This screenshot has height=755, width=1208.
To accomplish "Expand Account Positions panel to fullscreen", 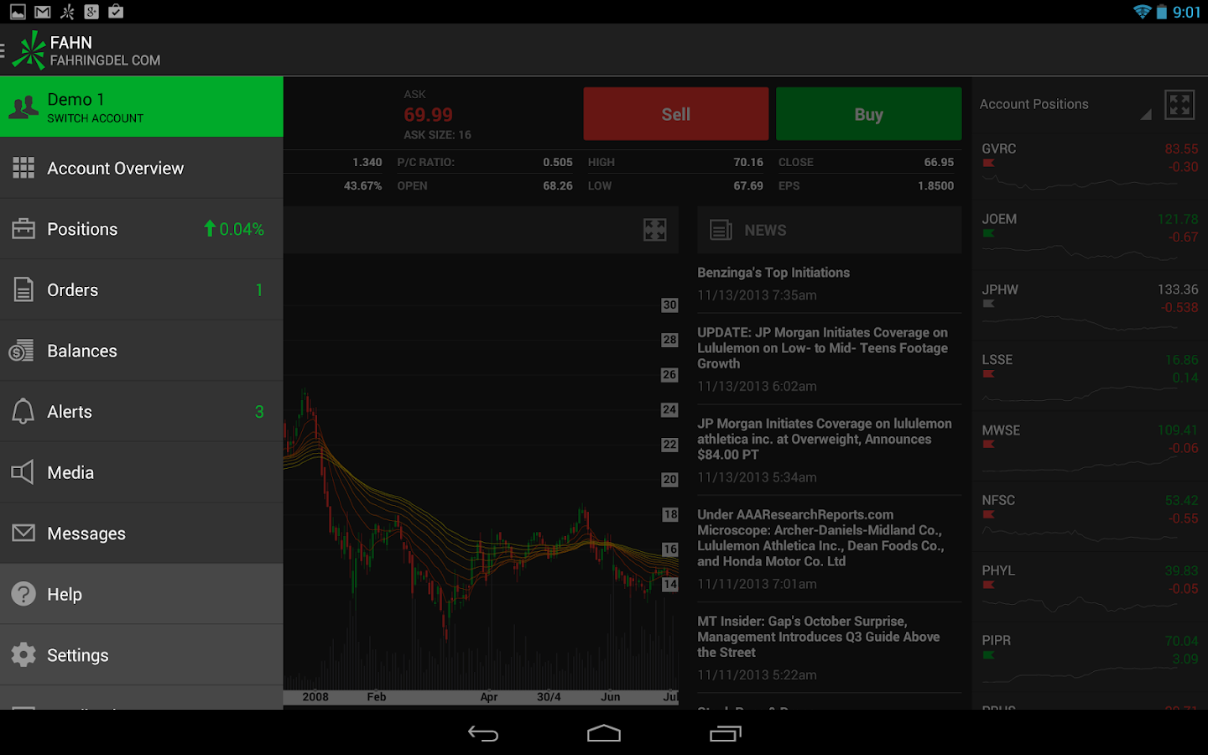I will (x=1179, y=105).
